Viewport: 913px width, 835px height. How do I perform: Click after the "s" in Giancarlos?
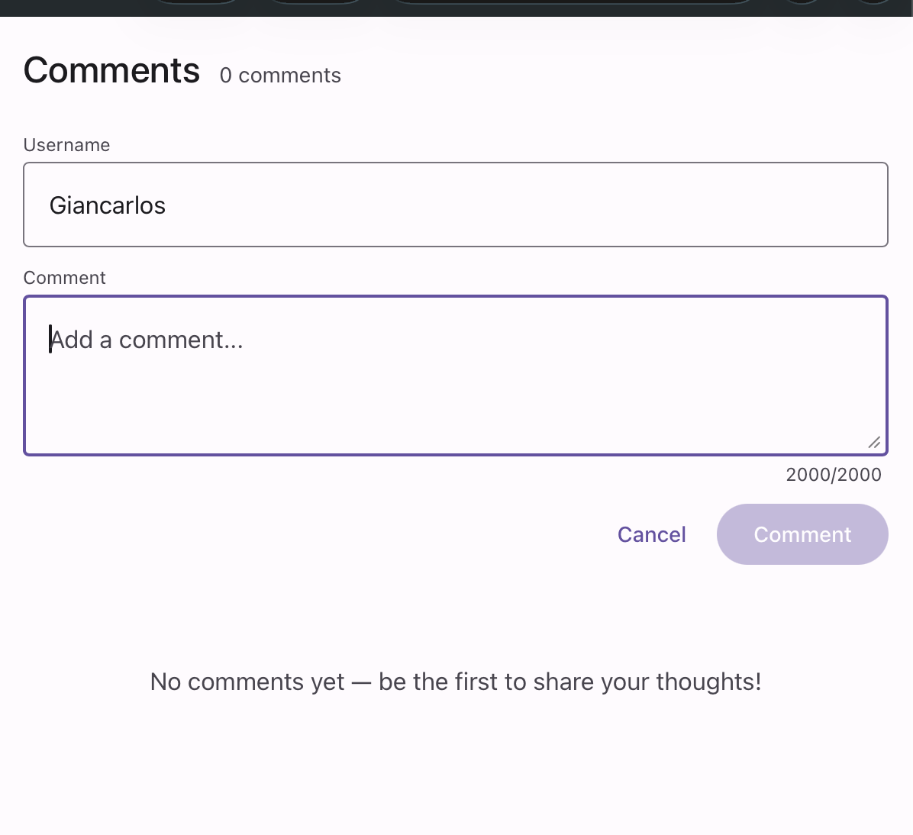[166, 205]
